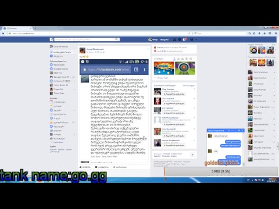Click the Firefox home icon
Image resolution: width=279 pixels, height=209 pixels.
264,34
